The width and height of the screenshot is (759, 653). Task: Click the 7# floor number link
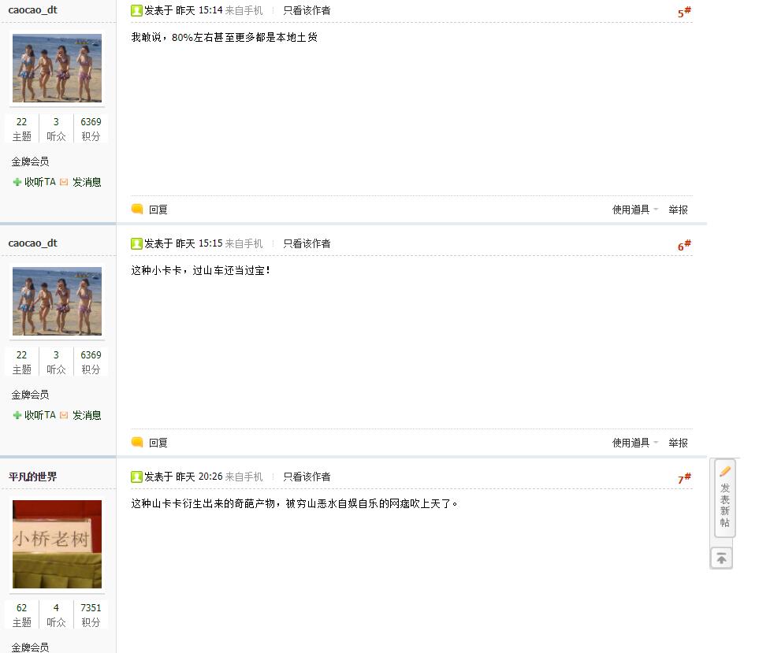point(684,478)
